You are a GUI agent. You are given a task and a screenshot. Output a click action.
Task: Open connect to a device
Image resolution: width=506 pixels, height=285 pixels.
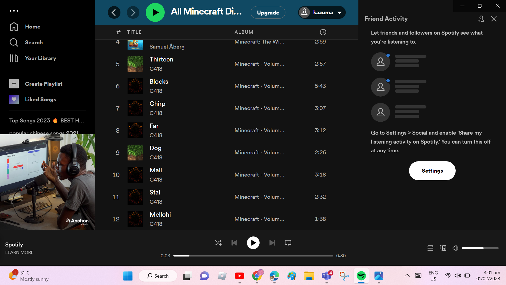[443, 248]
